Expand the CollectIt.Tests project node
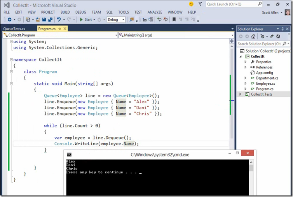The width and height of the screenshot is (293, 197). point(241,94)
